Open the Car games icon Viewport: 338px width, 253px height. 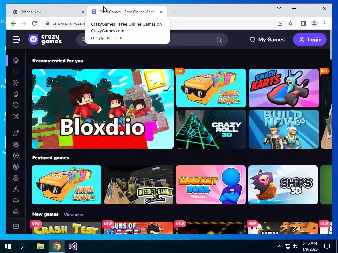[16, 201]
